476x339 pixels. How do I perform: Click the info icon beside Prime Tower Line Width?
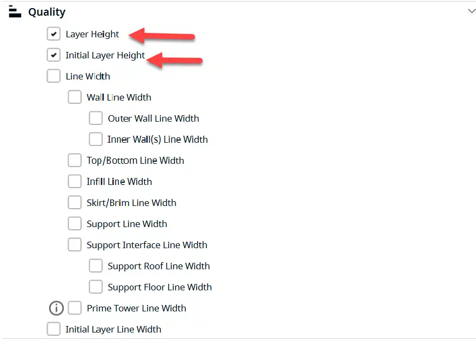click(x=56, y=308)
